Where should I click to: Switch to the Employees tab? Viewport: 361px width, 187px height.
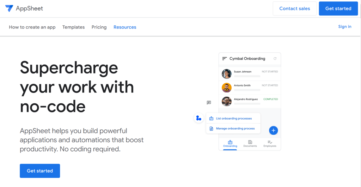point(270,144)
